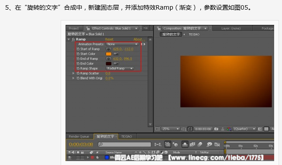The image size is (282, 165).
Task: Open the 25% magnification dropdown
Action: [x=170, y=129]
